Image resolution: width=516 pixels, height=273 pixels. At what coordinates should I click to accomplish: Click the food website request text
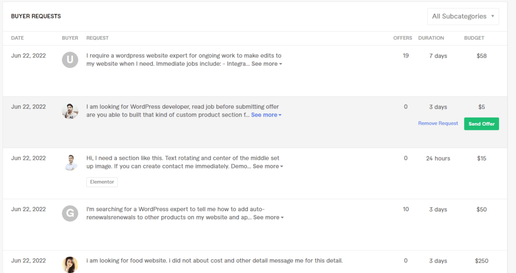point(214,260)
